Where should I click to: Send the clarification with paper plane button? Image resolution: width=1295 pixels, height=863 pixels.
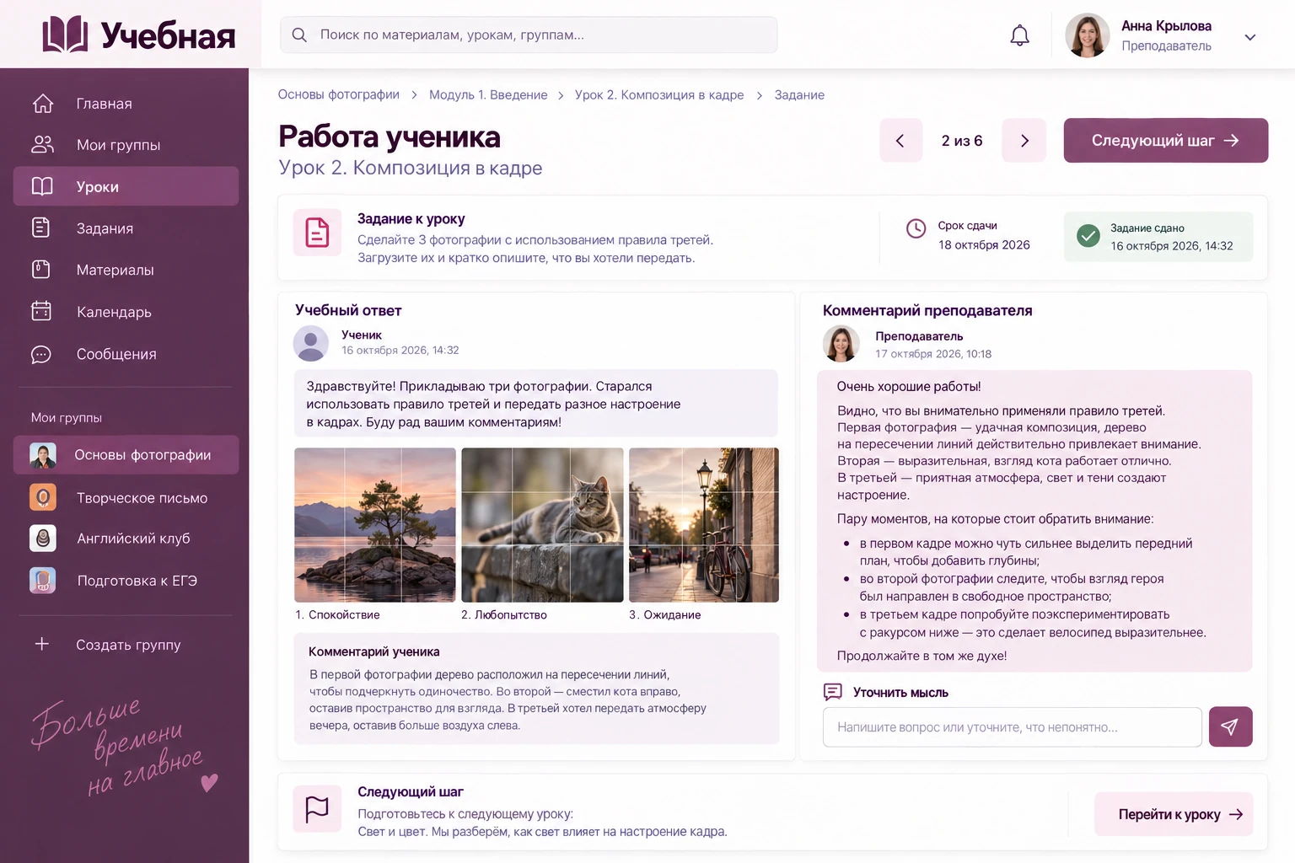1230,726
